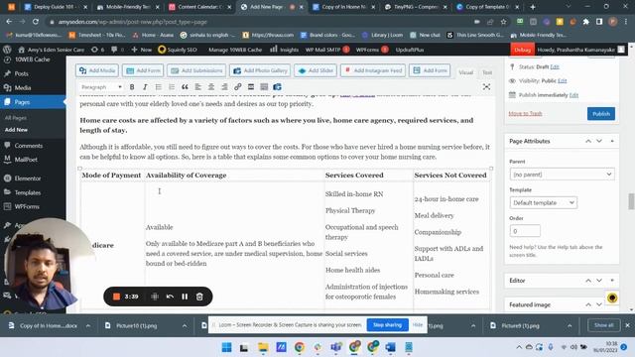The width and height of the screenshot is (635, 357).
Task: Click the Move to Trash link
Action: (x=525, y=114)
